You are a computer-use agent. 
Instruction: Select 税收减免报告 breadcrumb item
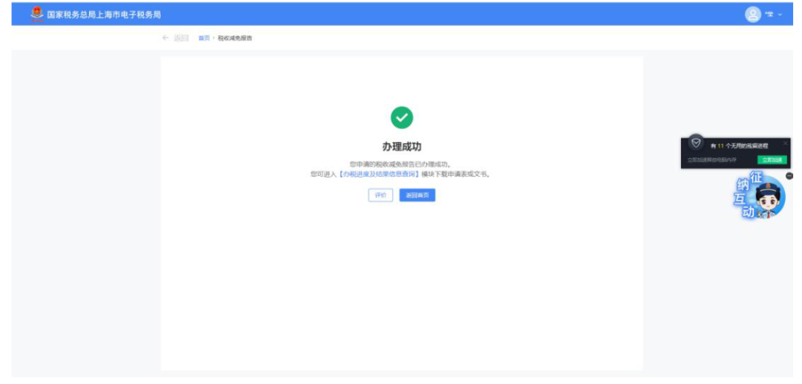pos(235,38)
